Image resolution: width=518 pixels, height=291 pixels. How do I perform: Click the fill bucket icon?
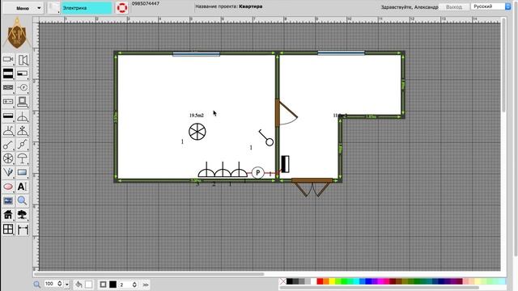click(x=79, y=284)
